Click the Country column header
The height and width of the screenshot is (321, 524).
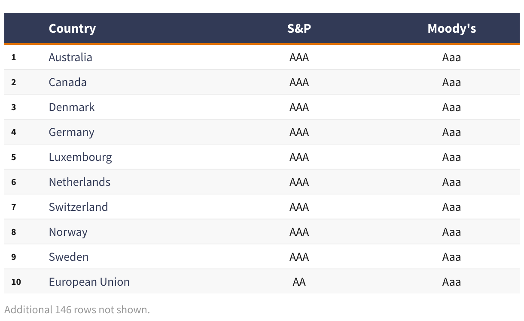72,28
